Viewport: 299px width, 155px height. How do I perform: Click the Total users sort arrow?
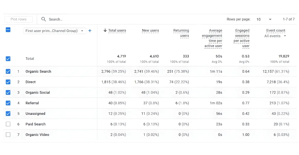105,30
